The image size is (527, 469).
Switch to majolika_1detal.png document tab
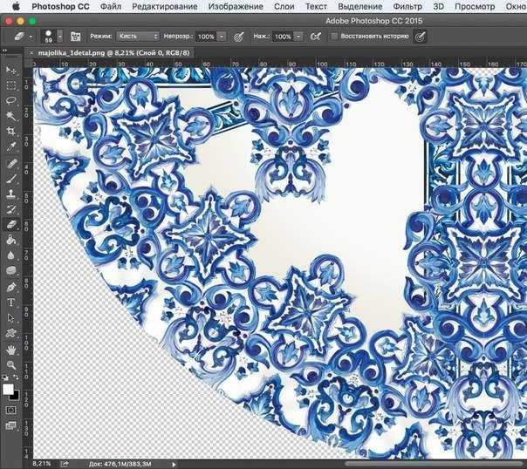coord(113,52)
